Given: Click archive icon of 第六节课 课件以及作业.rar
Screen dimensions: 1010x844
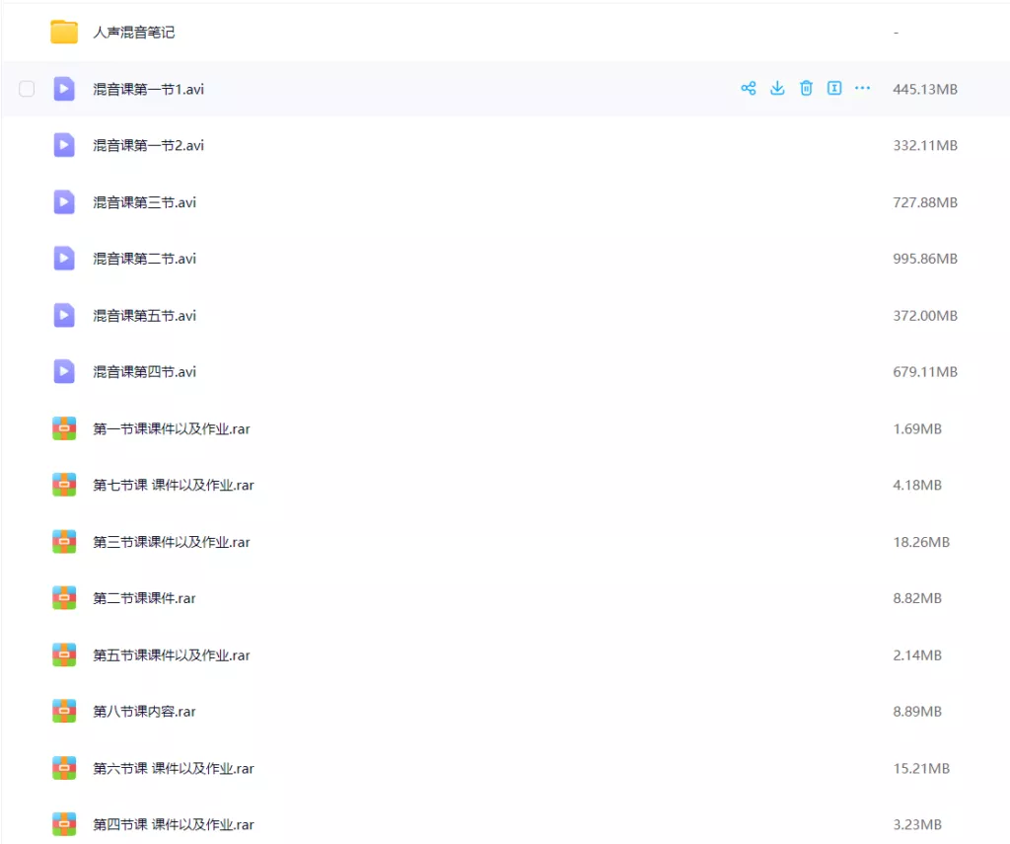Looking at the screenshot, I should pos(64,768).
